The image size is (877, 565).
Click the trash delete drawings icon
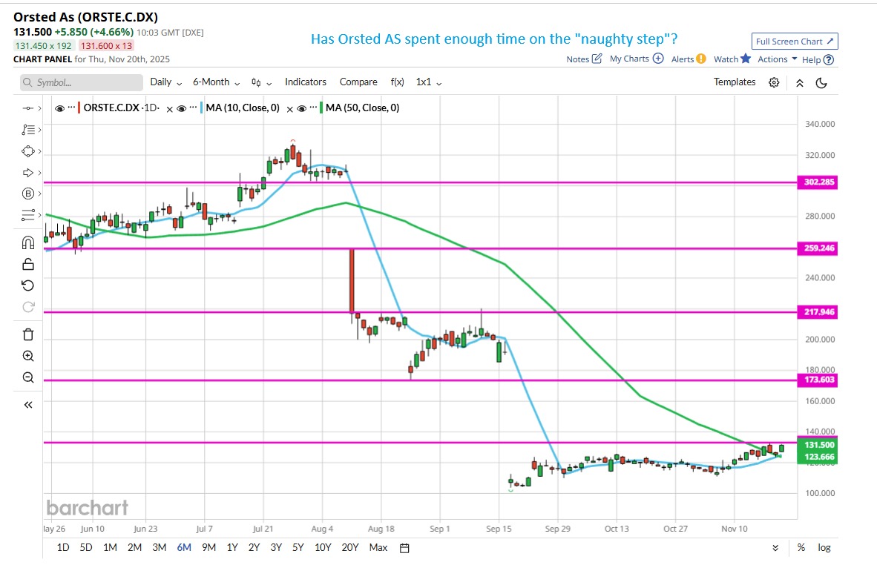[28, 334]
